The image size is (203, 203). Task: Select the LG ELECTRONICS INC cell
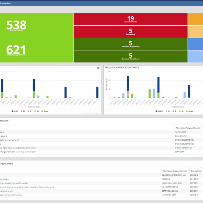(170, 187)
